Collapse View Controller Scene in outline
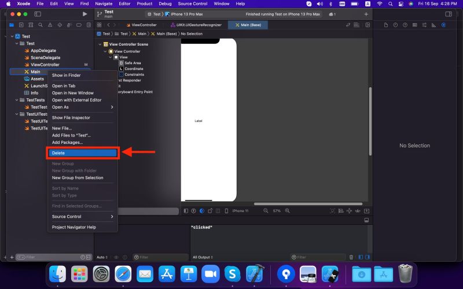Image resolution: width=463 pixels, height=289 pixels. 100,45
